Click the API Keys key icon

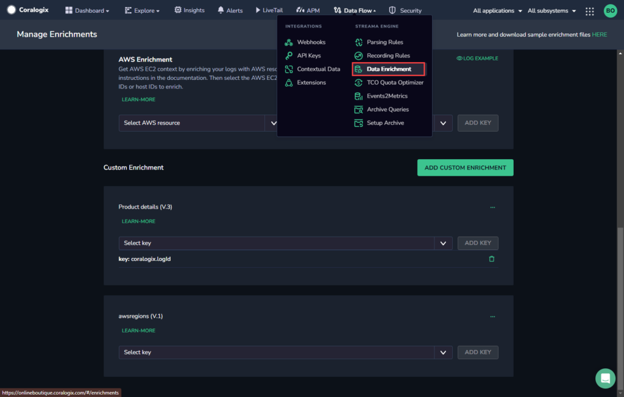click(x=289, y=55)
